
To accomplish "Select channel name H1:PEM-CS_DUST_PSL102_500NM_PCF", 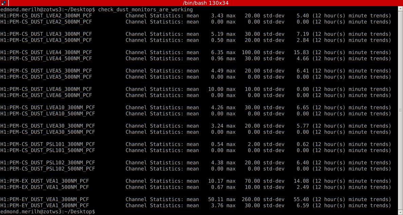I will (x=48, y=169).
